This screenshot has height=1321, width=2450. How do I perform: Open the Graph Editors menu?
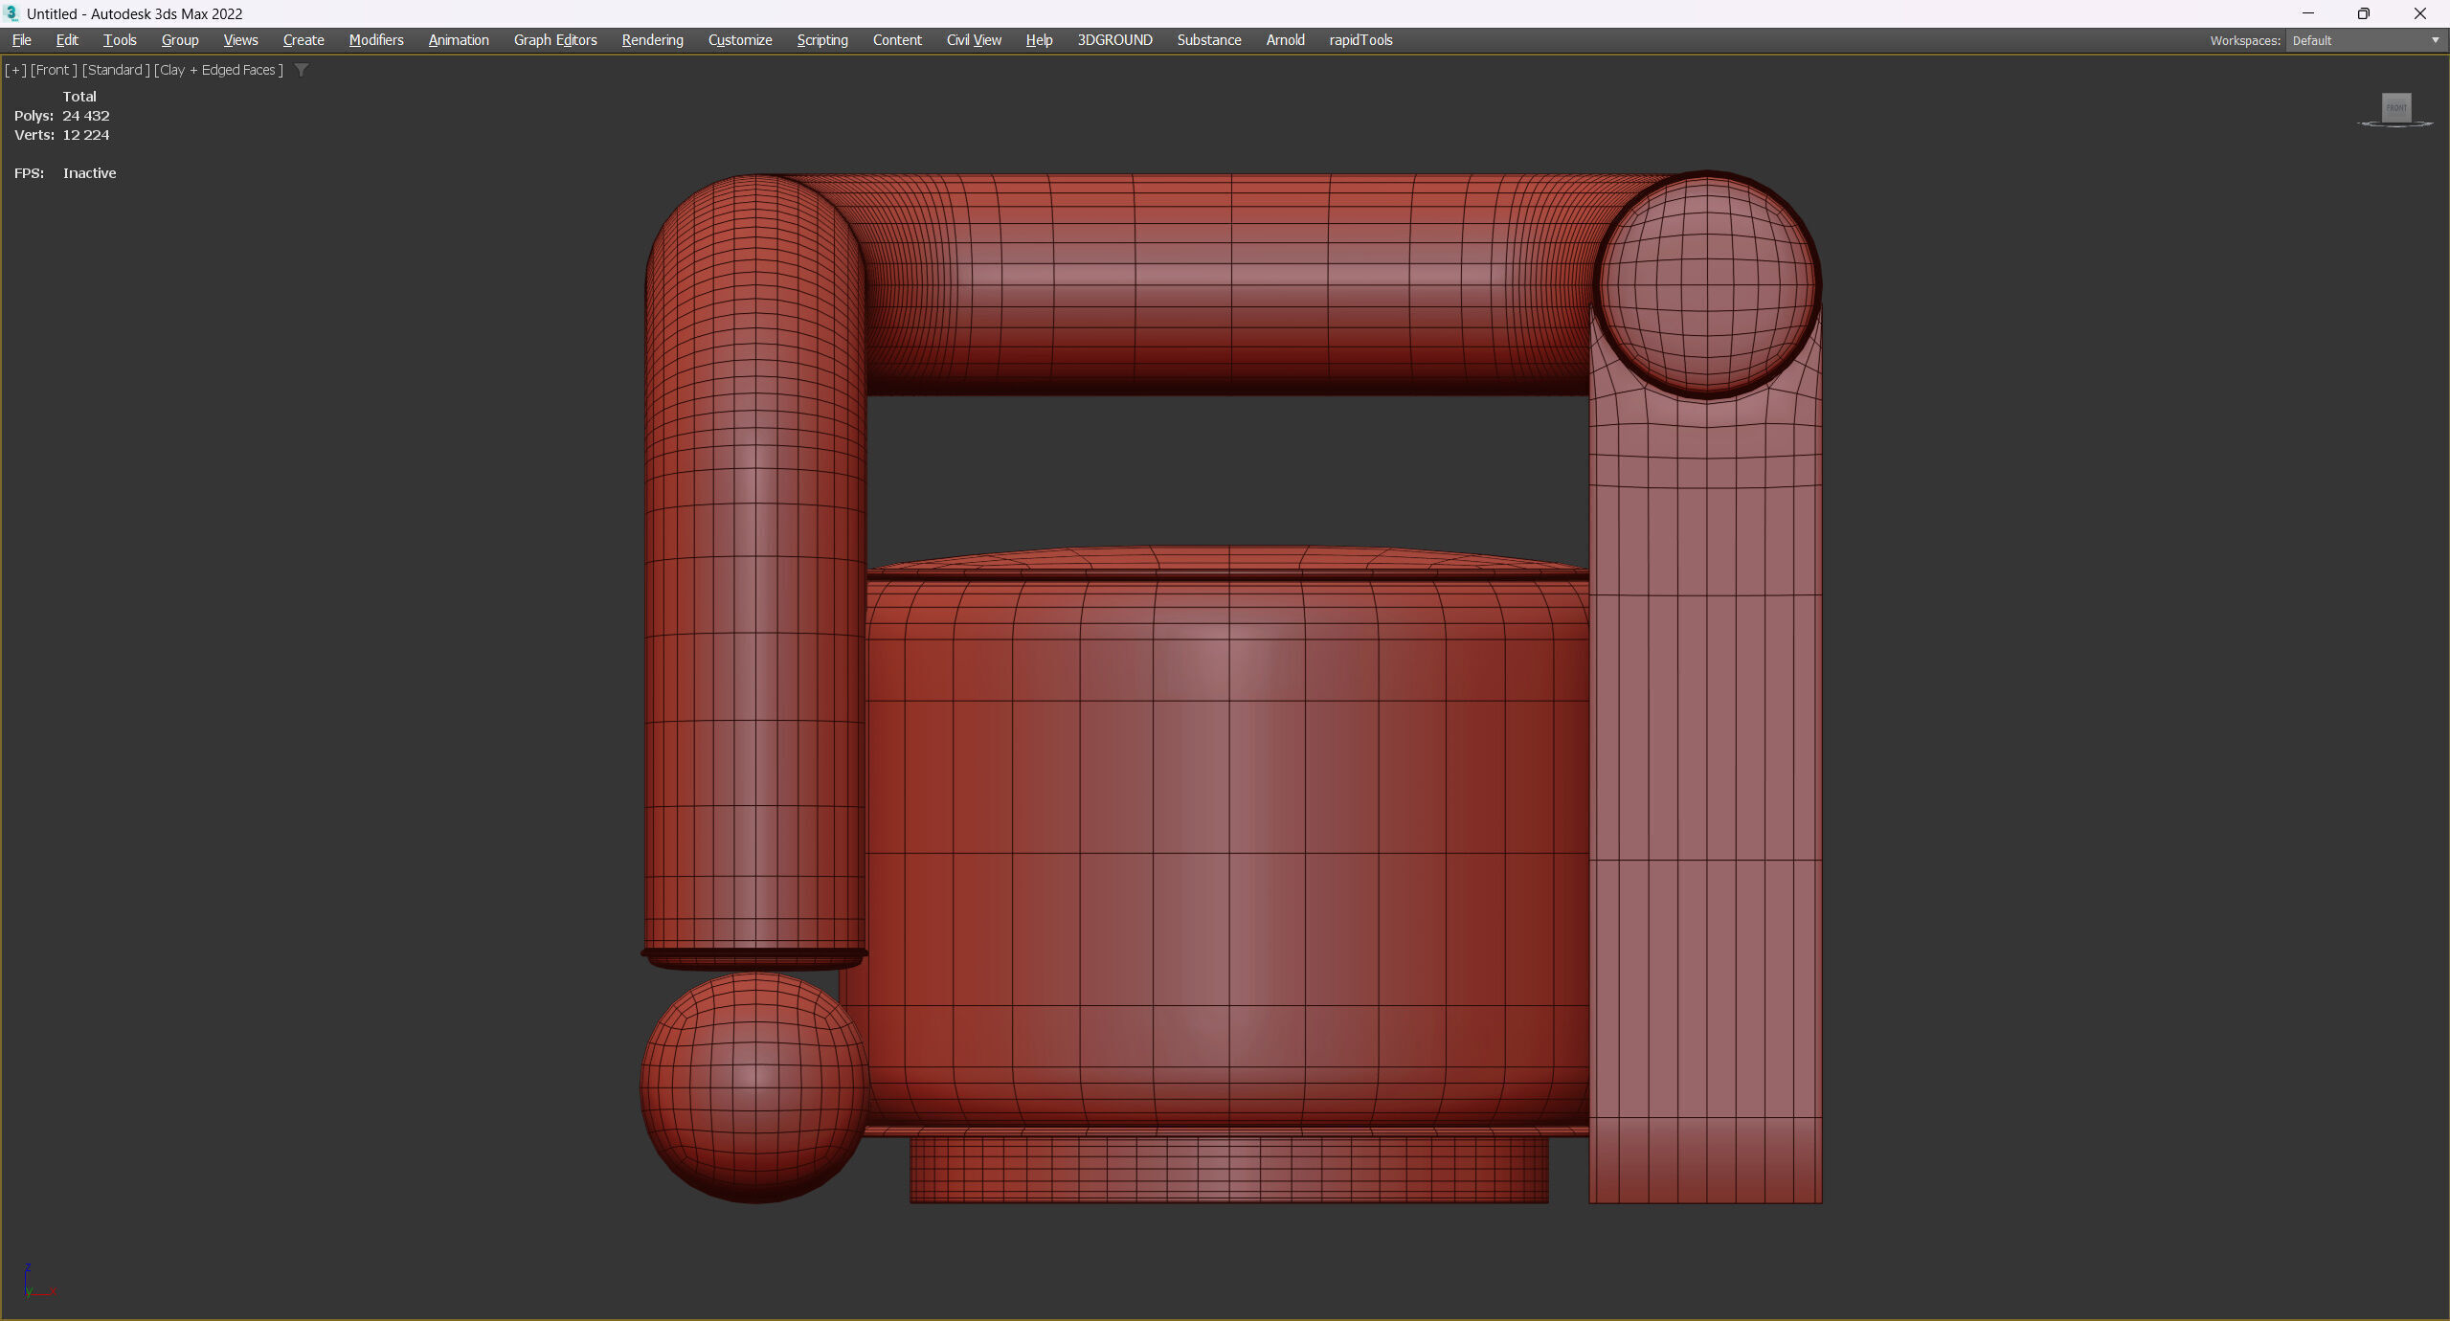pos(555,40)
